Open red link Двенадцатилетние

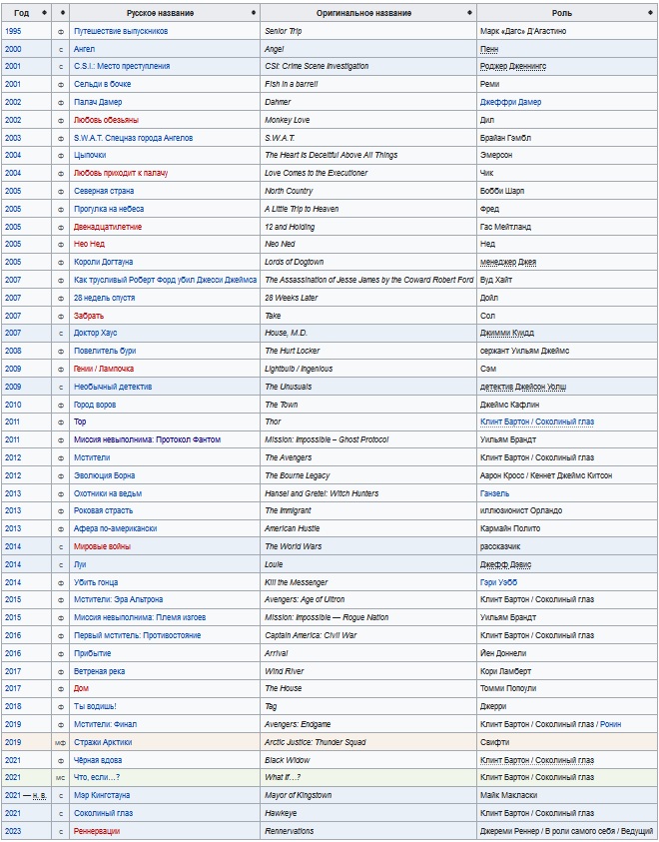click(107, 227)
